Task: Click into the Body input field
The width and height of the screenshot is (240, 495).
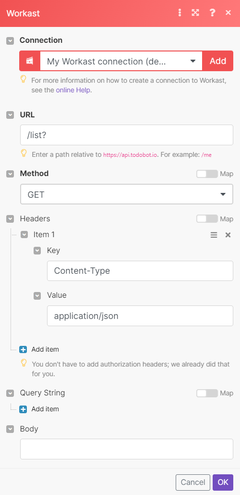Action: [127, 449]
